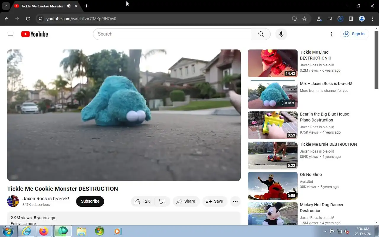Open Mickey Hot Dog Dancer Destruction title
The image size is (379, 237).
point(322,208)
